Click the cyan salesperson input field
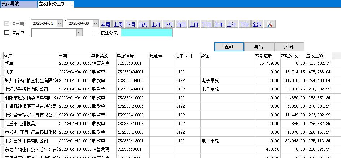 click(x=146, y=33)
